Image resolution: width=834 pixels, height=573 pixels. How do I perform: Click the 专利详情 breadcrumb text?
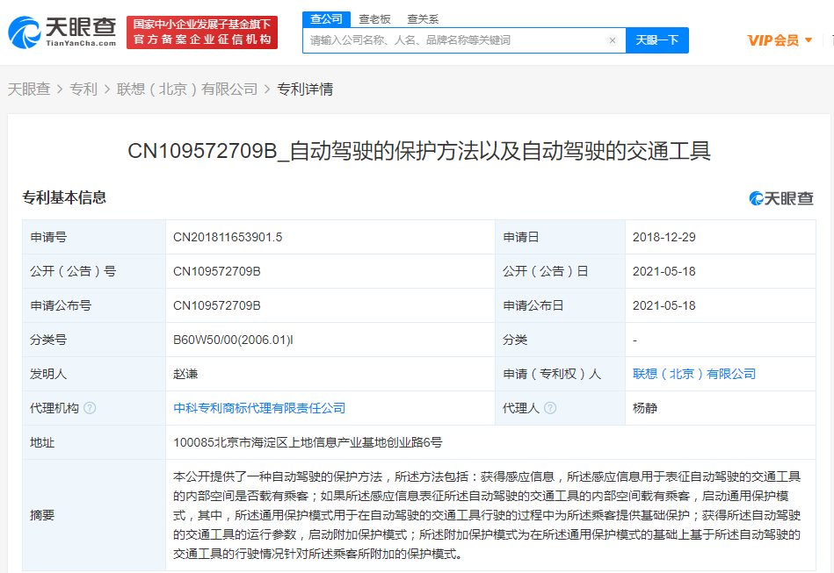point(305,90)
